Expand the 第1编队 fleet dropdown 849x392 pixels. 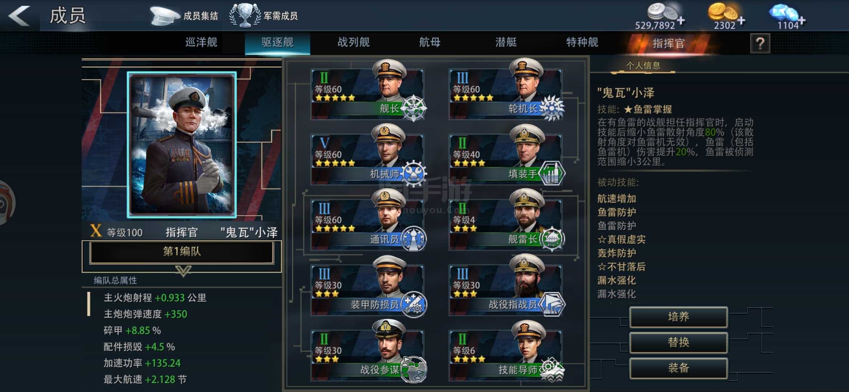182,252
